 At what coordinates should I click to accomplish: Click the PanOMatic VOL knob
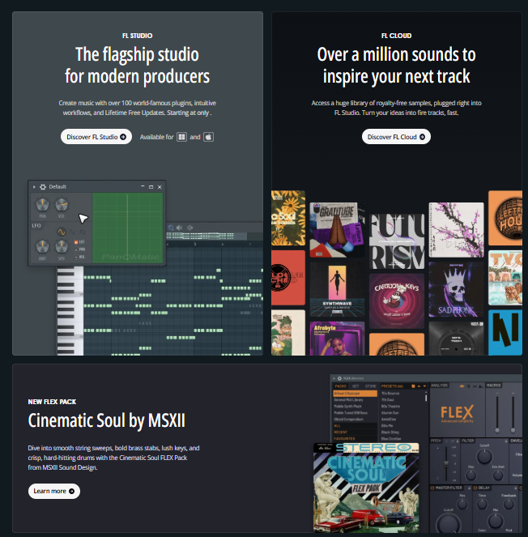[62, 204]
